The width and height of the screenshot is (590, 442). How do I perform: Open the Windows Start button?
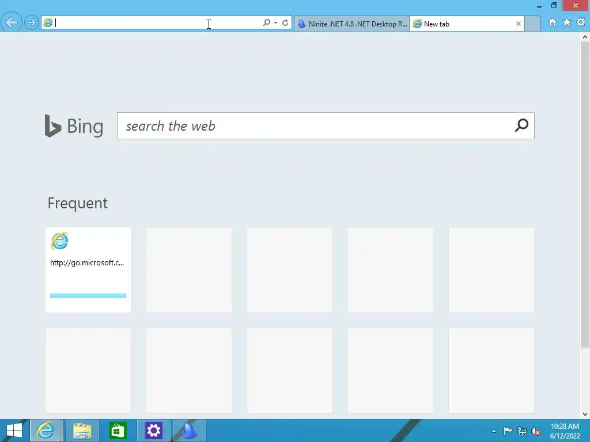click(x=14, y=430)
